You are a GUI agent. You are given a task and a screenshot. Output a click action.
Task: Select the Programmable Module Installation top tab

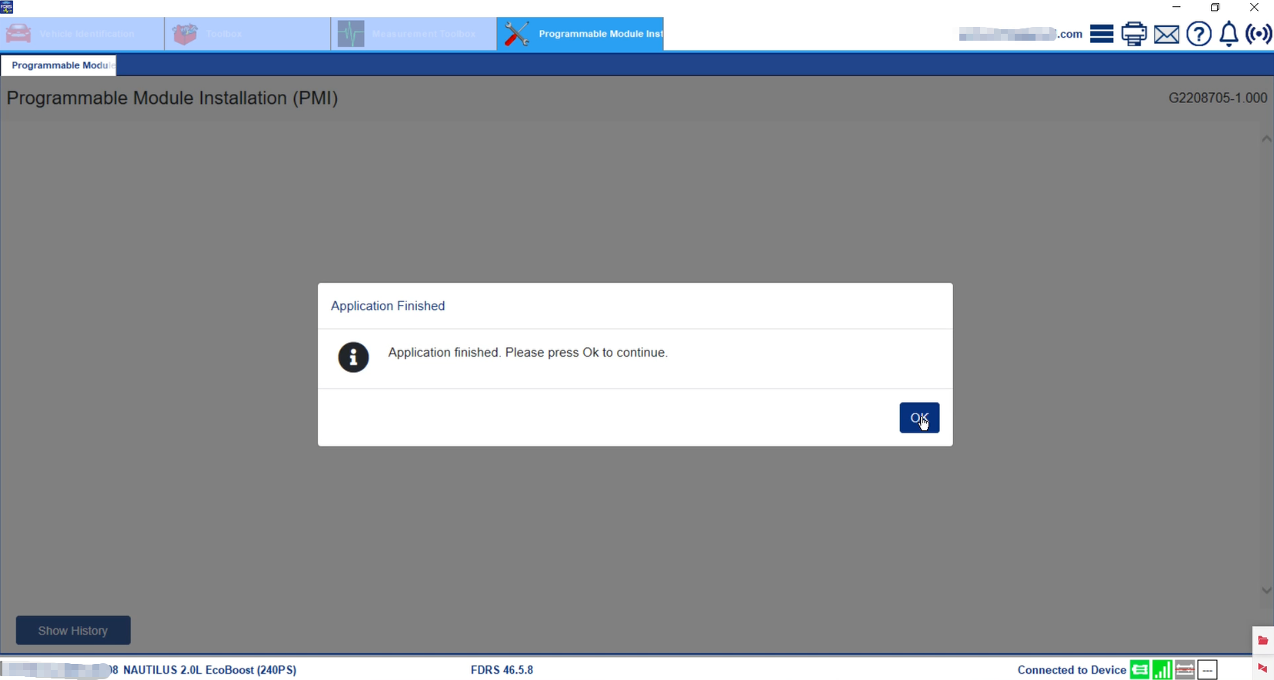tap(580, 34)
